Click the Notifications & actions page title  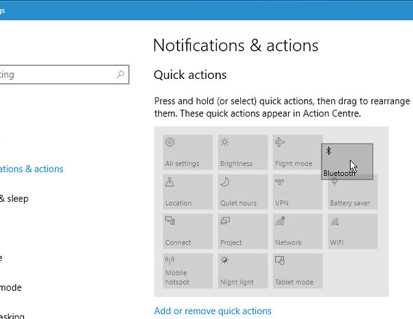236,45
